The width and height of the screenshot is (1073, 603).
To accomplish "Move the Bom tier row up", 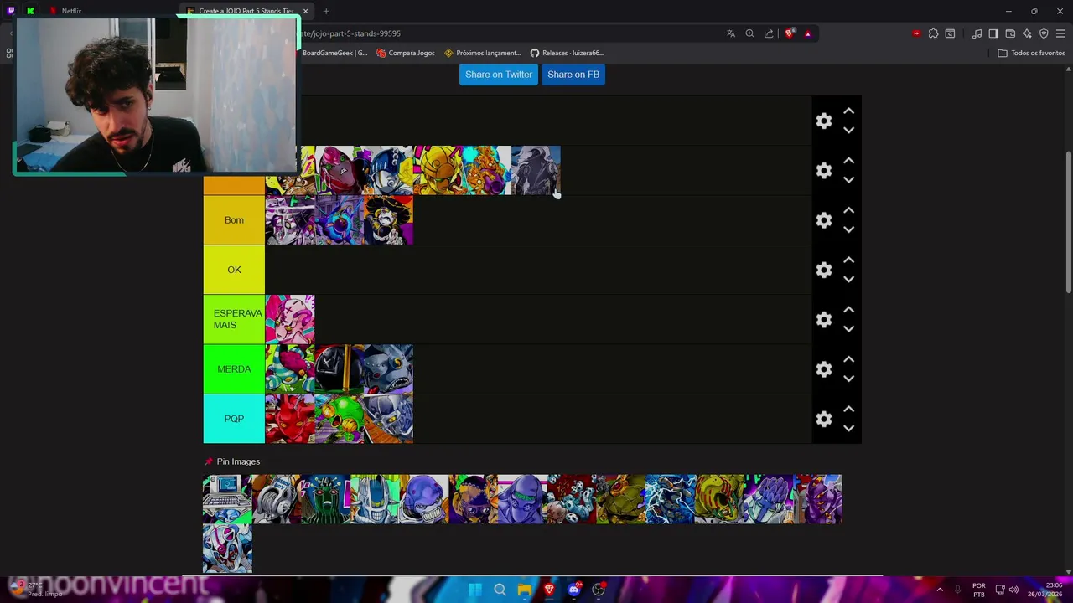I will point(848,210).
